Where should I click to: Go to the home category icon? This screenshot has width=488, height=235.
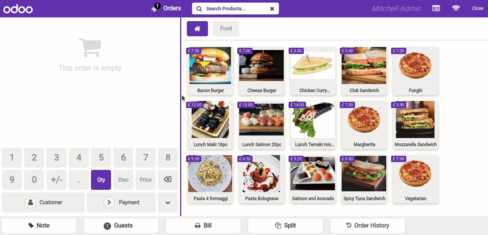tap(197, 28)
